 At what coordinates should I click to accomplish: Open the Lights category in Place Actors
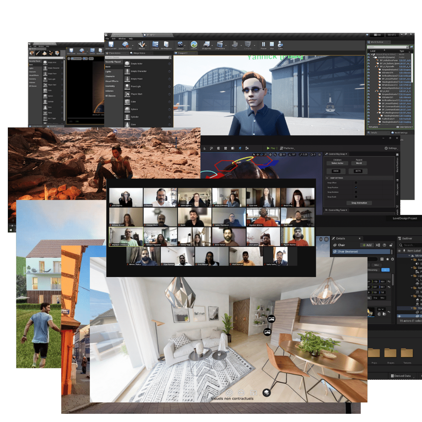(108, 72)
